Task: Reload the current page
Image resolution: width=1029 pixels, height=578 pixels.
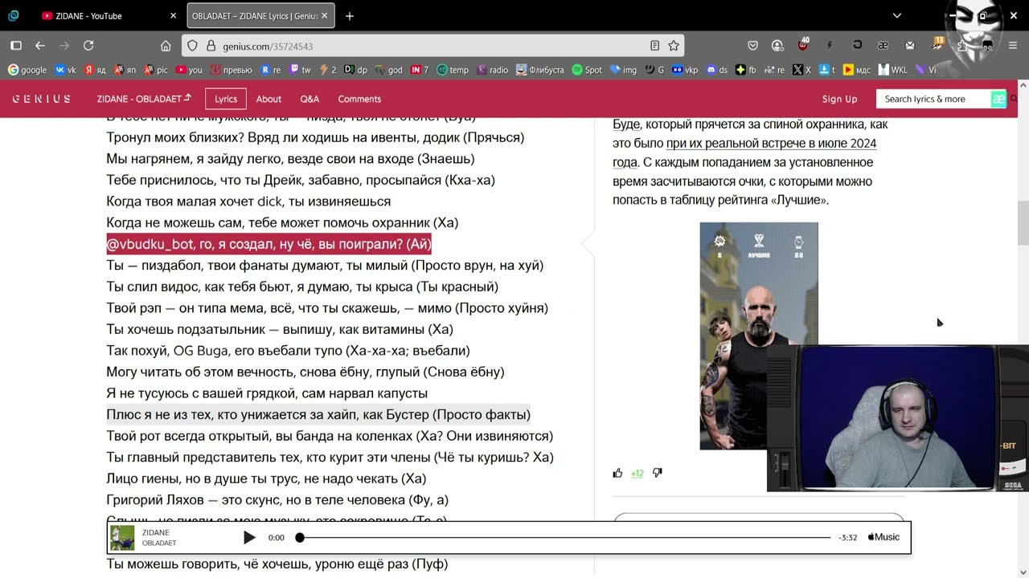Action: click(88, 46)
